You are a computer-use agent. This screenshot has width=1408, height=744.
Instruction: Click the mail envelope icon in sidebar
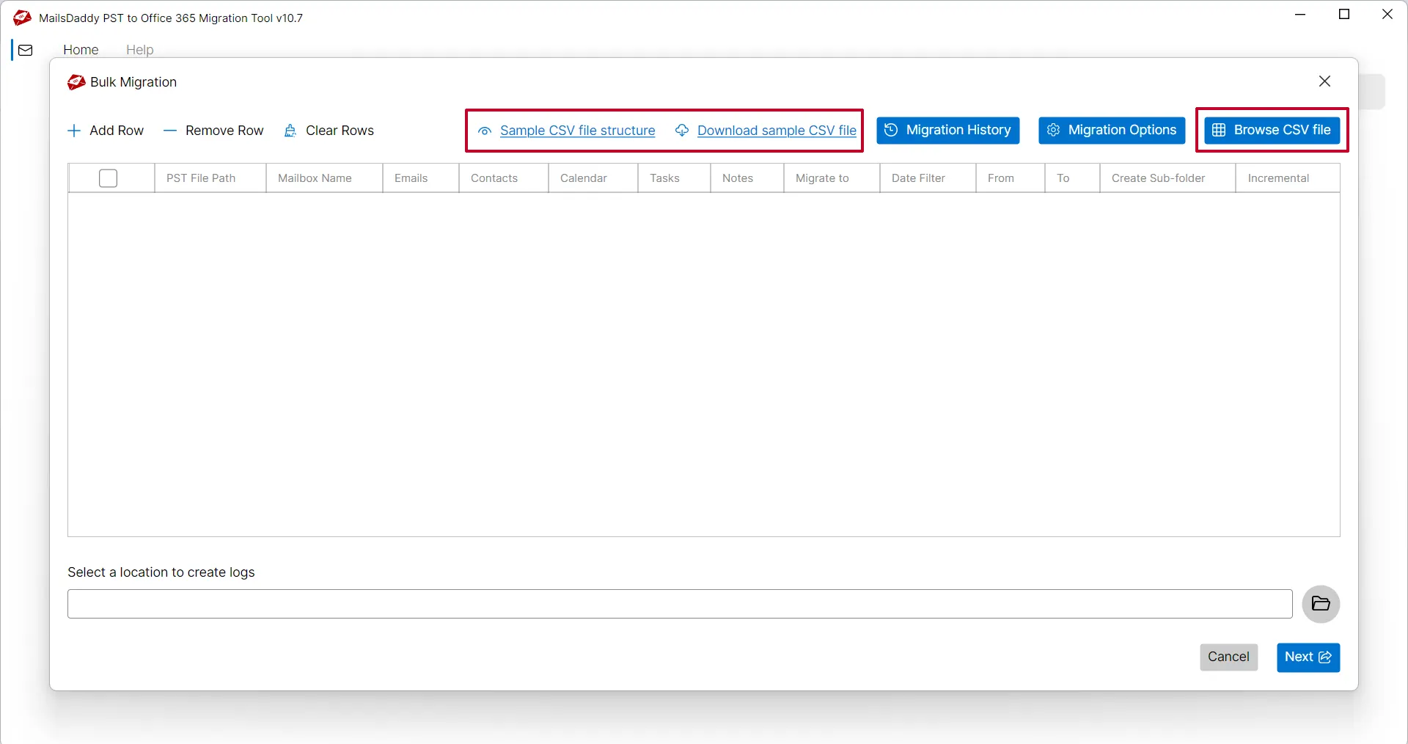(26, 50)
